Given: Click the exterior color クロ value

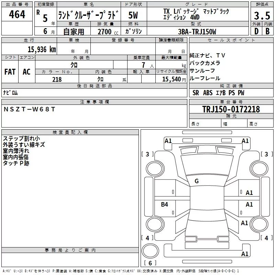Looking at the screenshot, I should (x=74, y=65).
